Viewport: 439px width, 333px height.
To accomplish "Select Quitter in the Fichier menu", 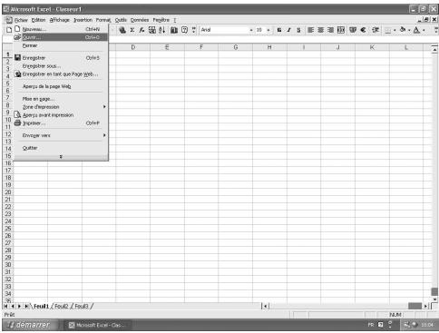I will [61, 148].
